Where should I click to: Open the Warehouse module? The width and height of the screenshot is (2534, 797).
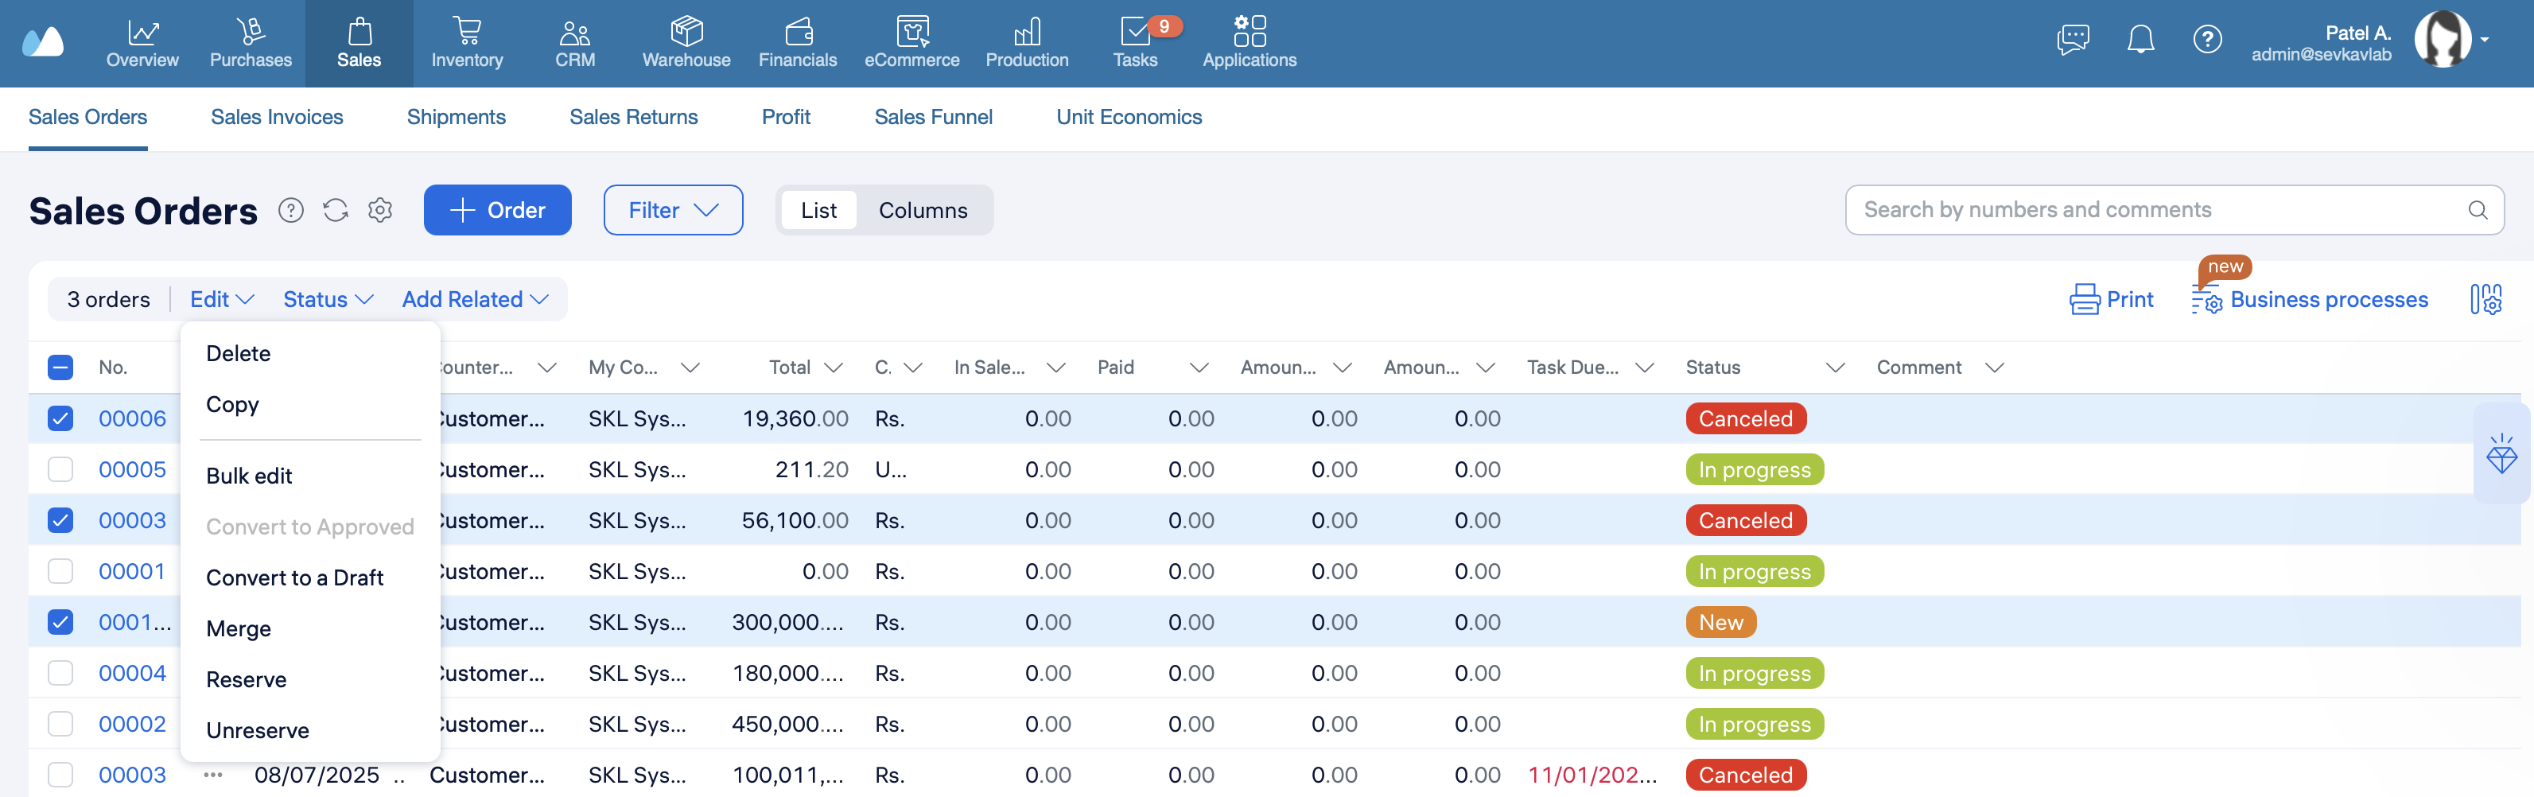[686, 43]
